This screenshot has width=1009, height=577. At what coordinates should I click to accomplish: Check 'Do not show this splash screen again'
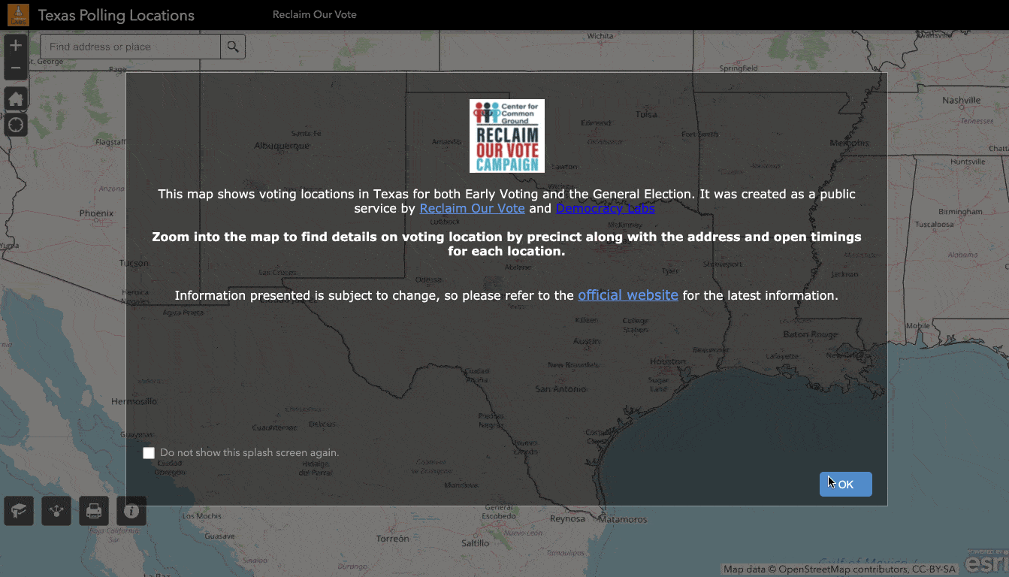pyautogui.click(x=149, y=453)
